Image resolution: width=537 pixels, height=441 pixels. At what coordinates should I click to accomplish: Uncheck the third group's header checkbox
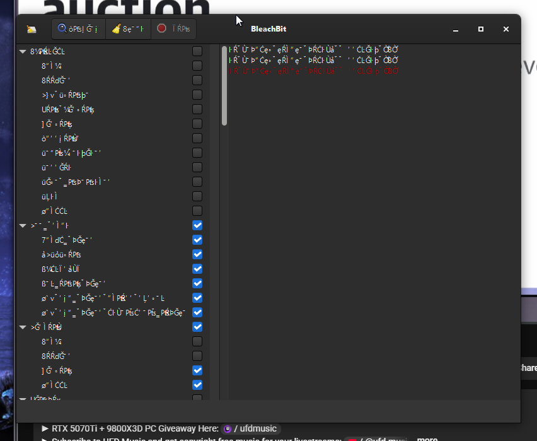coord(197,327)
